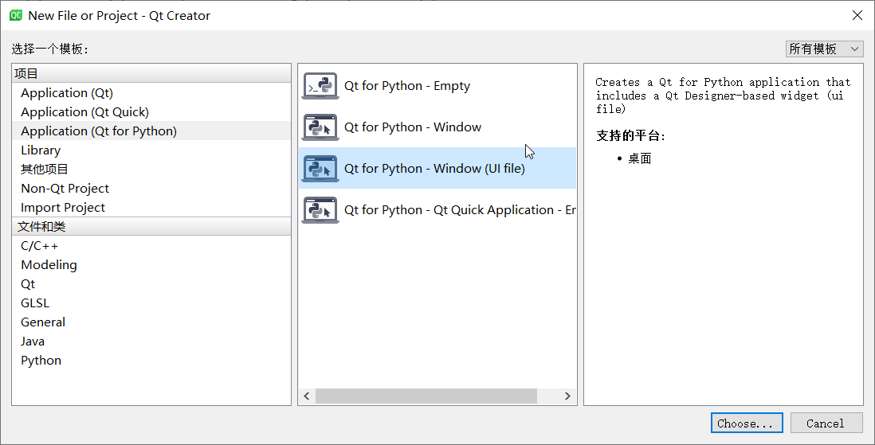Viewport: 875px width, 445px height.
Task: Click the Qt for Python - Empty template icon
Action: 320,86
